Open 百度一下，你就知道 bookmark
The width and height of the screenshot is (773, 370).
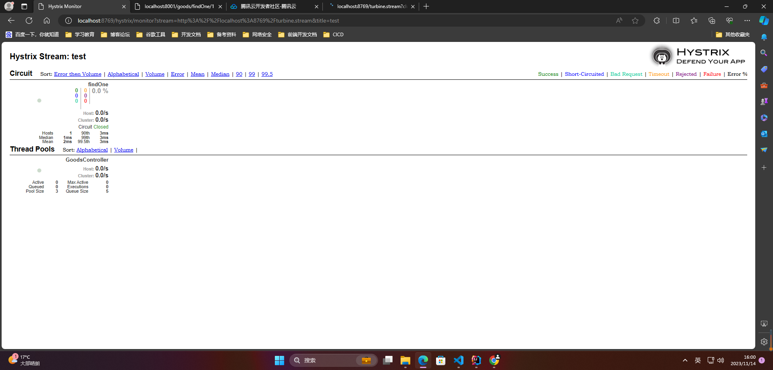point(32,35)
